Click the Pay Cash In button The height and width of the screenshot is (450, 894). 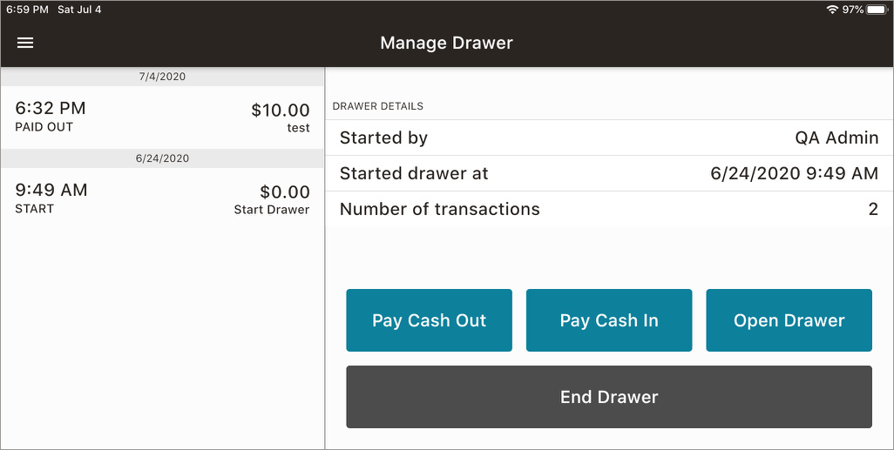(x=609, y=320)
